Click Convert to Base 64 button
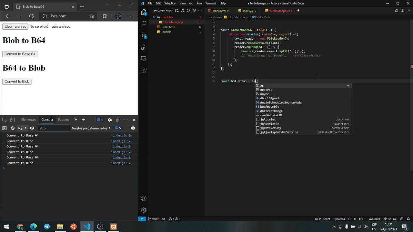Viewport: 413px width, 232px height. tap(20, 54)
